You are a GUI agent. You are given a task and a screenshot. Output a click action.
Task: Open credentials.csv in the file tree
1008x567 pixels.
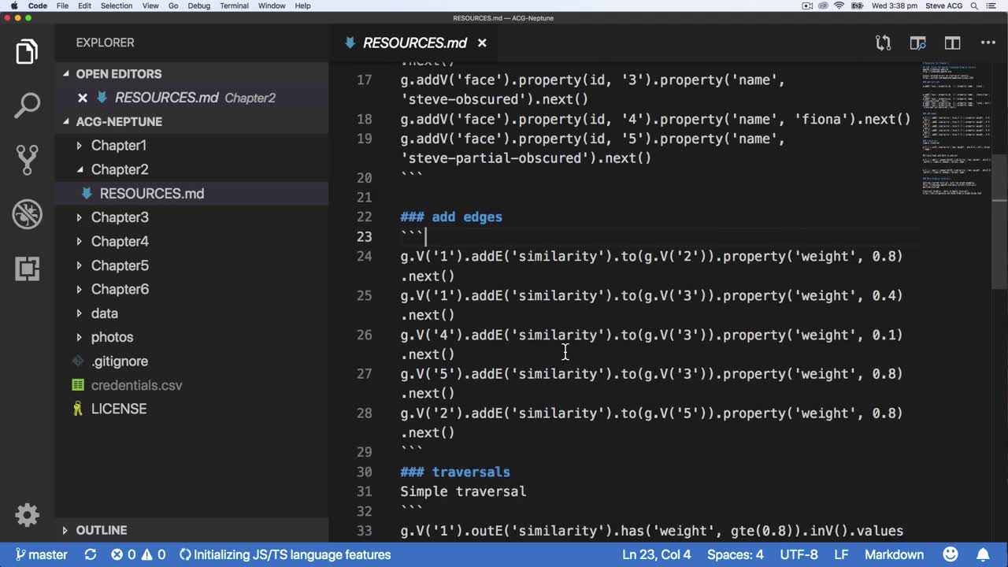136,385
